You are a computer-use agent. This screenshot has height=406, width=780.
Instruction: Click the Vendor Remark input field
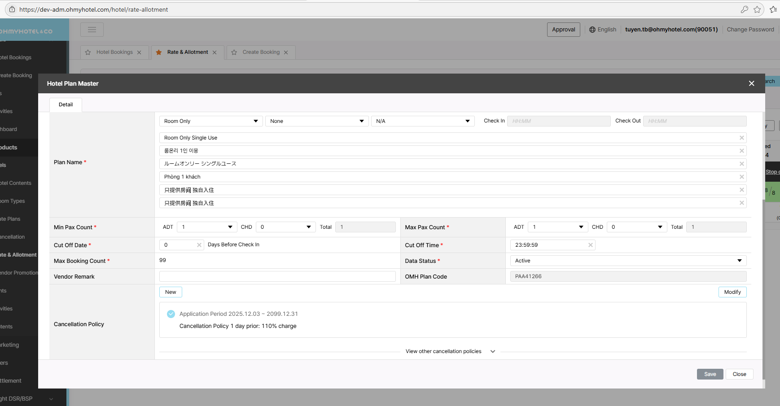277,276
